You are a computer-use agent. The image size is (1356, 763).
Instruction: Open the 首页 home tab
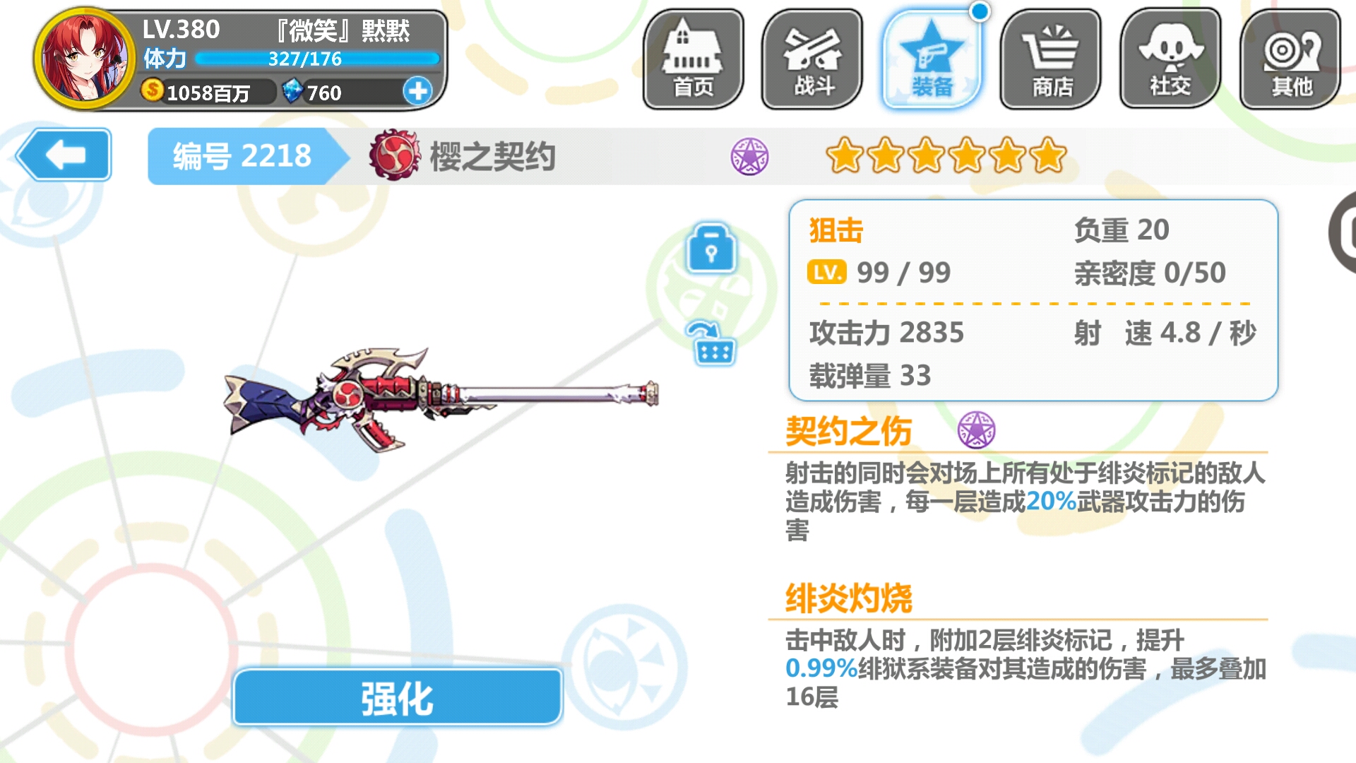coord(693,59)
